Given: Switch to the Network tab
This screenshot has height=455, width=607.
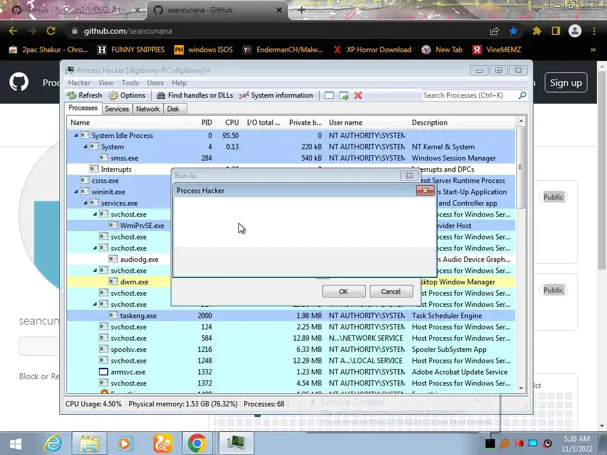Looking at the screenshot, I should pyautogui.click(x=148, y=109).
